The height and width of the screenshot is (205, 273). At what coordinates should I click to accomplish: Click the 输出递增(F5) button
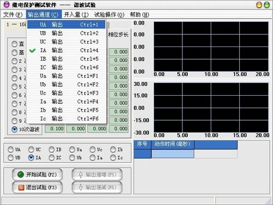[97, 174]
